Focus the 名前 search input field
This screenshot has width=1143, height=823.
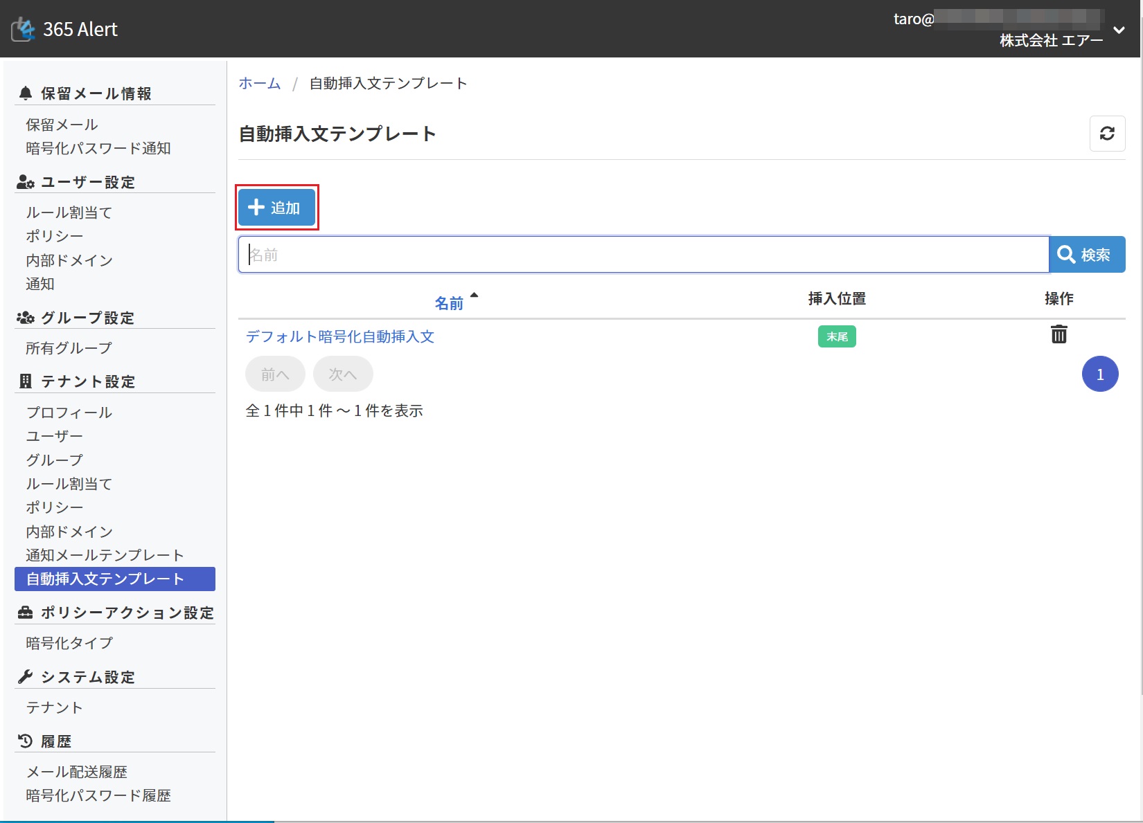643,255
